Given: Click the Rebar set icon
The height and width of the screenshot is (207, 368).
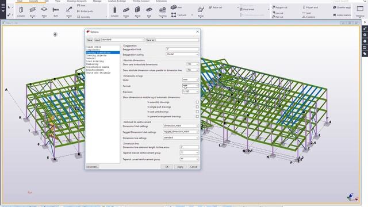Looking at the screenshot, I should click(x=210, y=7).
